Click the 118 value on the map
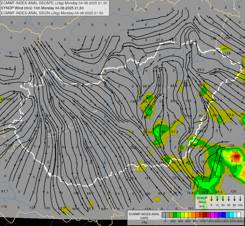The width and height of the screenshot is (245, 226). [x=4, y=207]
